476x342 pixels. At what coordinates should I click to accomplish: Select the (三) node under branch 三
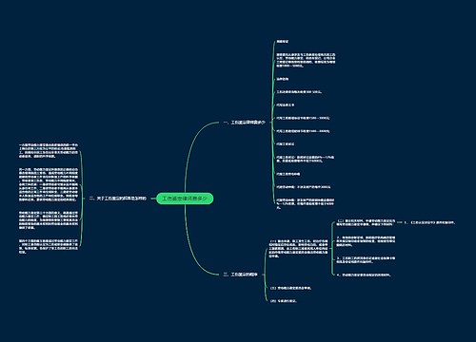290,288
